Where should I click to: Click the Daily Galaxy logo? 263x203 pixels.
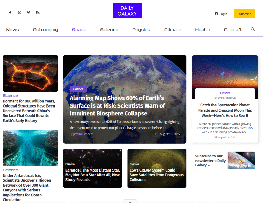[x=127, y=11]
